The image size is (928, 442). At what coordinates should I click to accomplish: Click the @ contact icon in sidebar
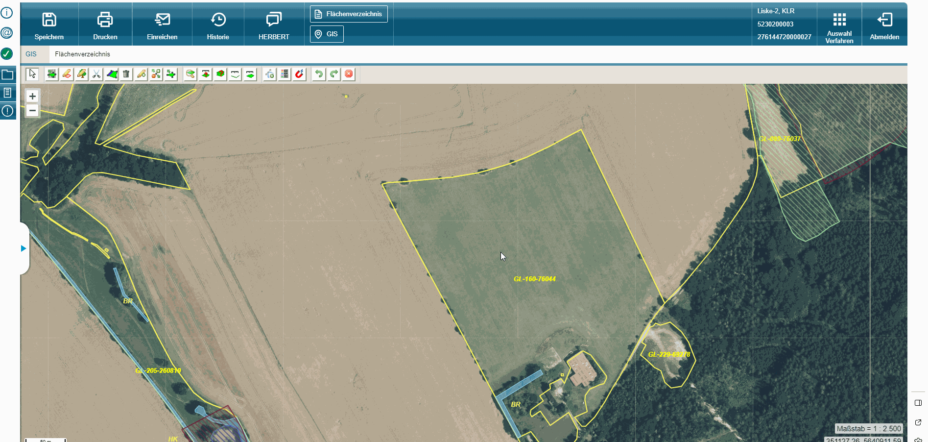coord(7,33)
